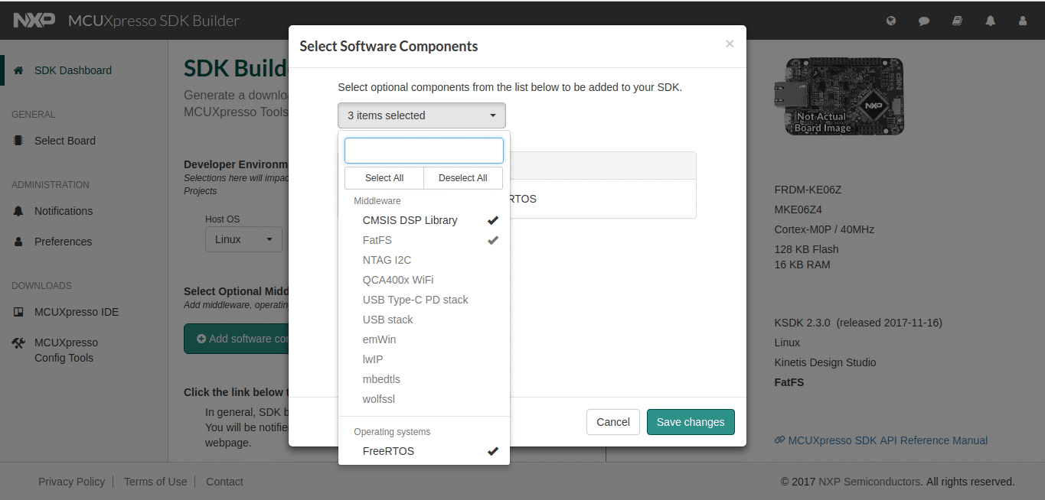The image size is (1045, 500).
Task: Click Kinetis Design Studio text
Action: pyautogui.click(x=825, y=362)
